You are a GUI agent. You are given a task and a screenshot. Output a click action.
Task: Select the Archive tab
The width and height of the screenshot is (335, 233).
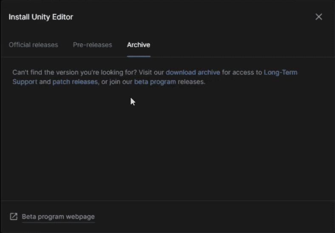pos(139,45)
